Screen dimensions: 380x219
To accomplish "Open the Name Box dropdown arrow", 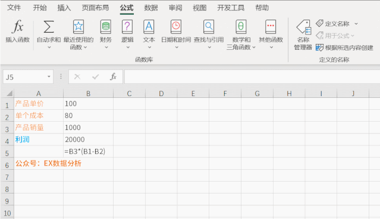I will (49, 77).
